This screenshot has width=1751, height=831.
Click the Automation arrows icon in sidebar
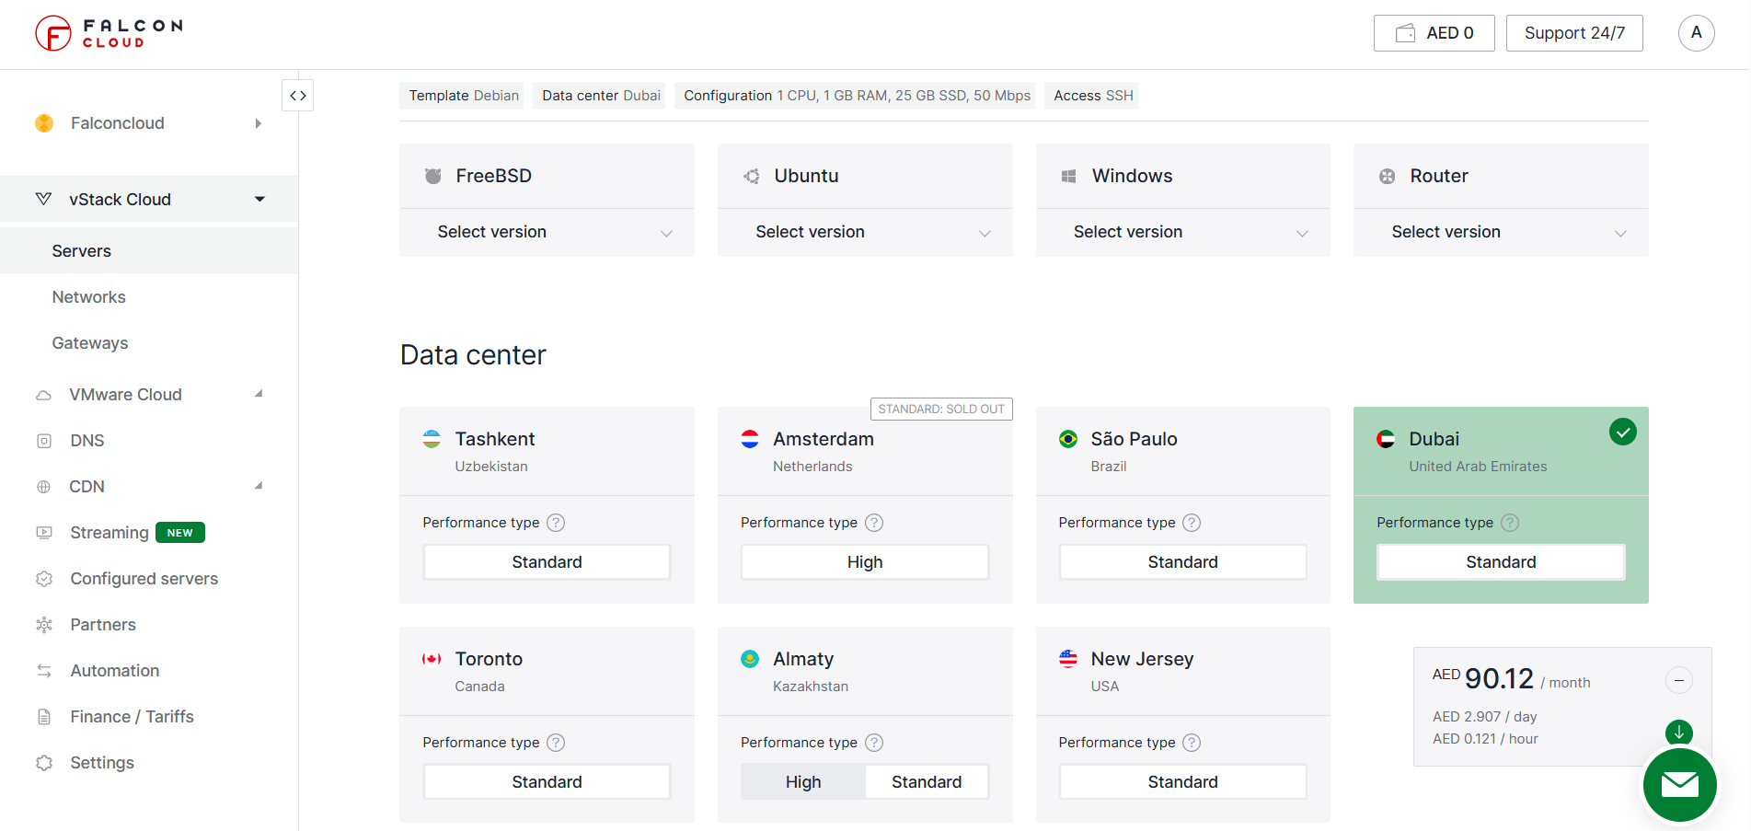click(x=44, y=671)
